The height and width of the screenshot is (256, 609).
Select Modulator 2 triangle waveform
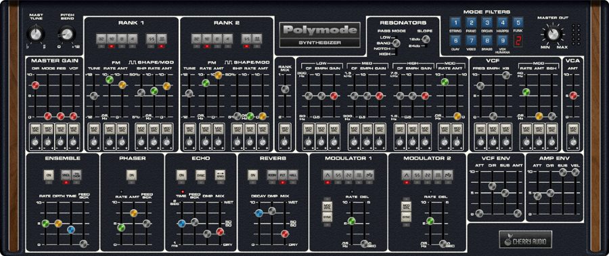click(x=407, y=175)
